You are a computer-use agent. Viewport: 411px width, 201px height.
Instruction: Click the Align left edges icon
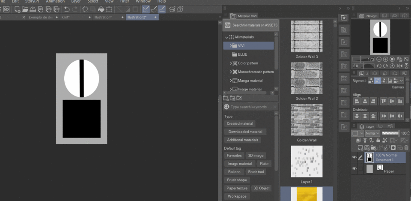(357, 101)
